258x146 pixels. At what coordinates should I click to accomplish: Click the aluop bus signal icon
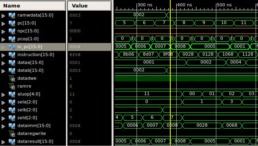point(12,94)
